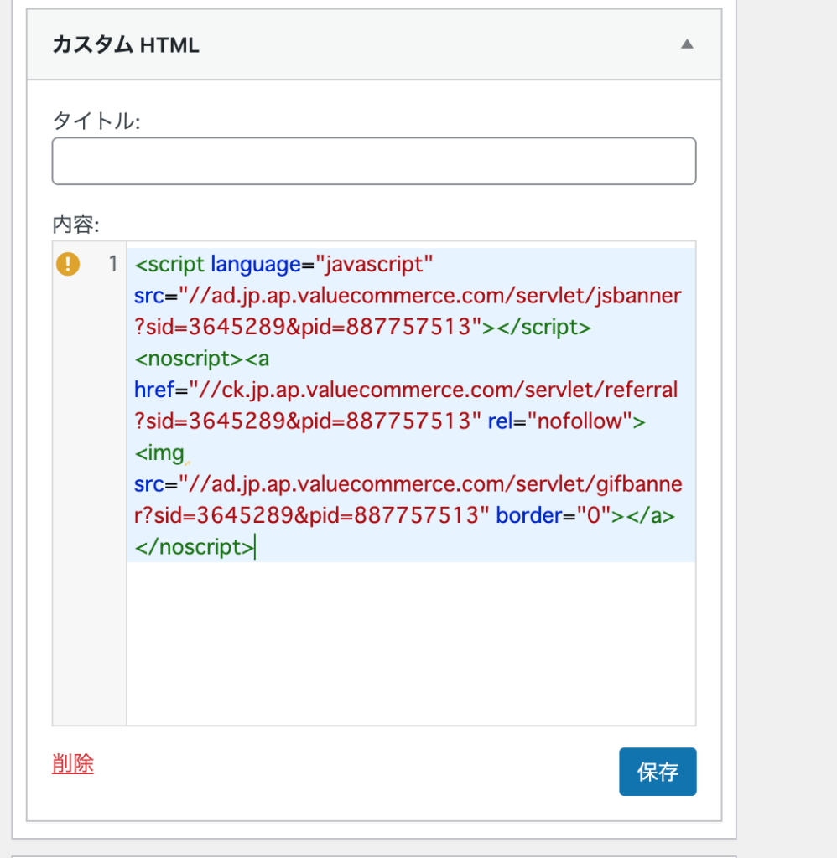Click the language attribute in script tag
The height and width of the screenshot is (858, 837).
256,264
